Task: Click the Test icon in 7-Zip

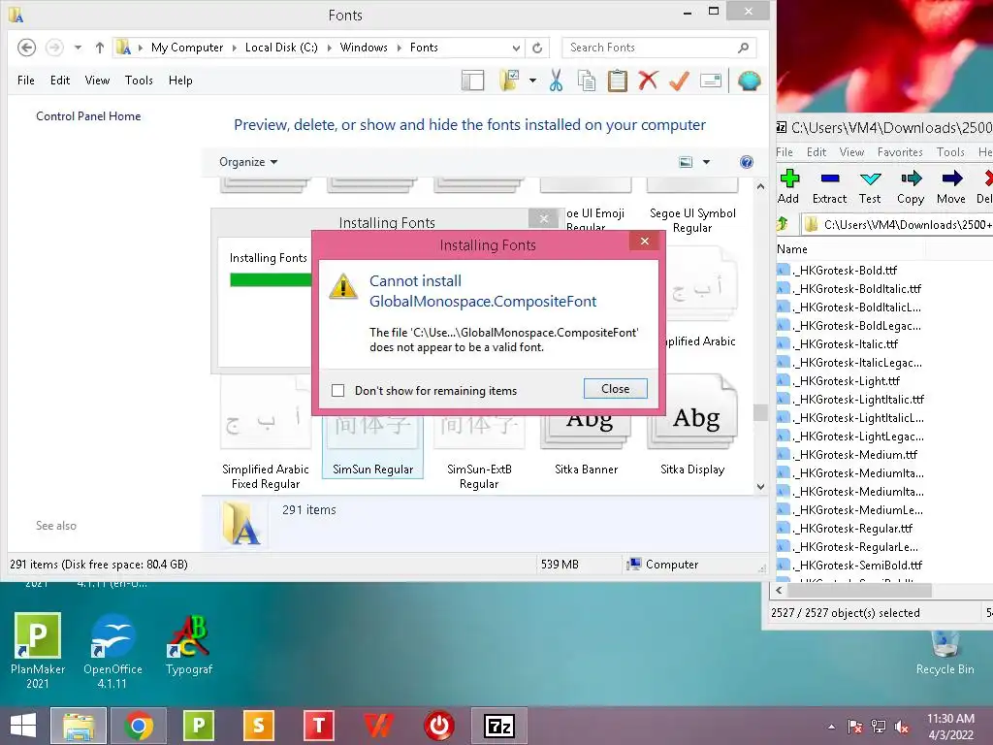Action: point(870,185)
